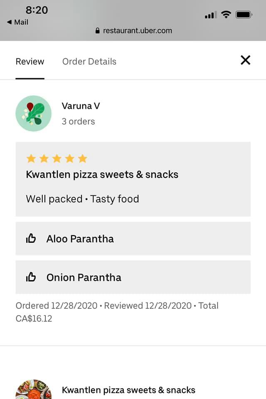Tap the lock icon in the address bar
The width and height of the screenshot is (266, 399).
pos(98,31)
